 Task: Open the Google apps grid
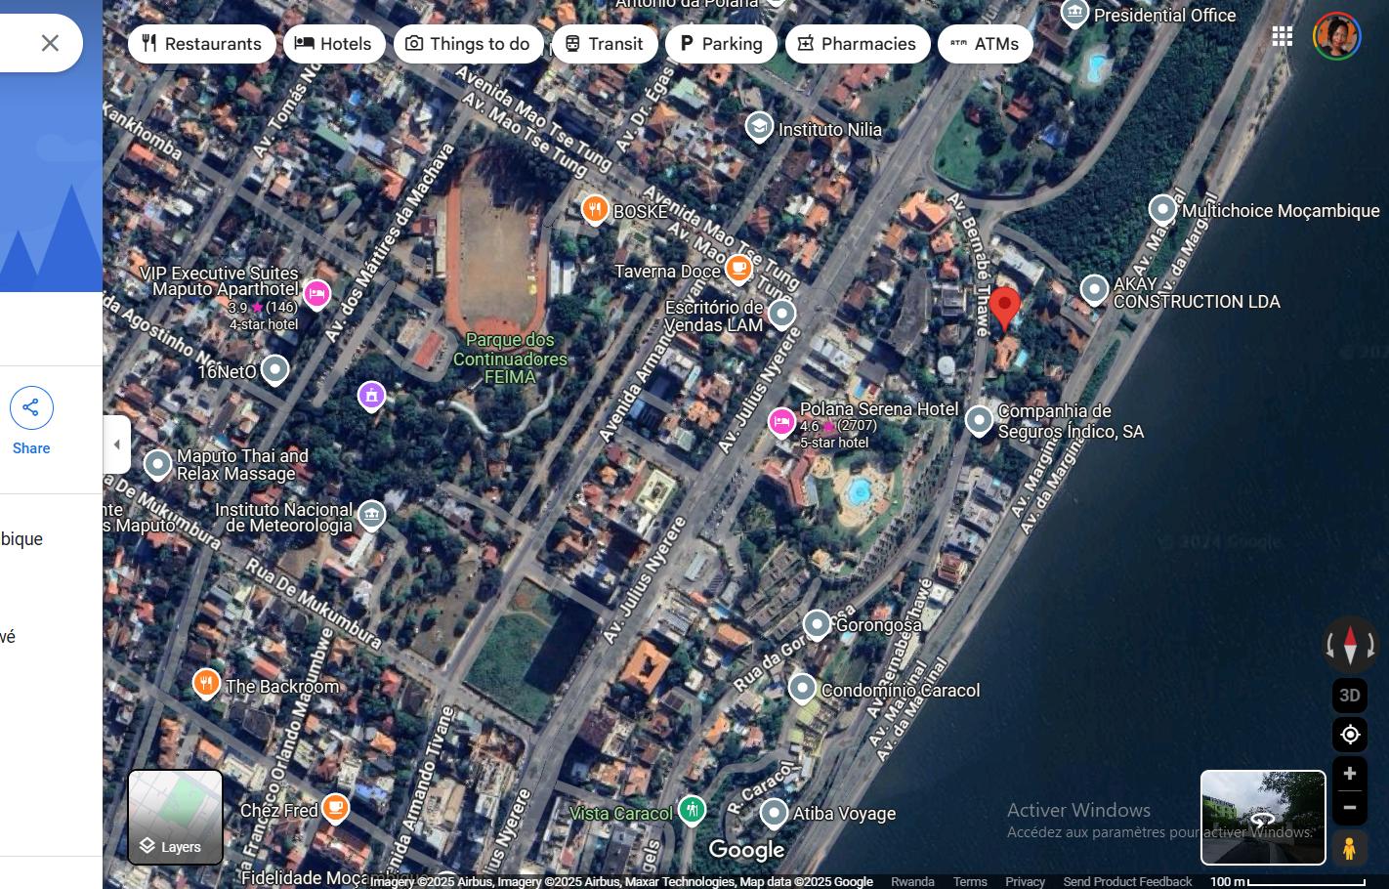[1282, 36]
